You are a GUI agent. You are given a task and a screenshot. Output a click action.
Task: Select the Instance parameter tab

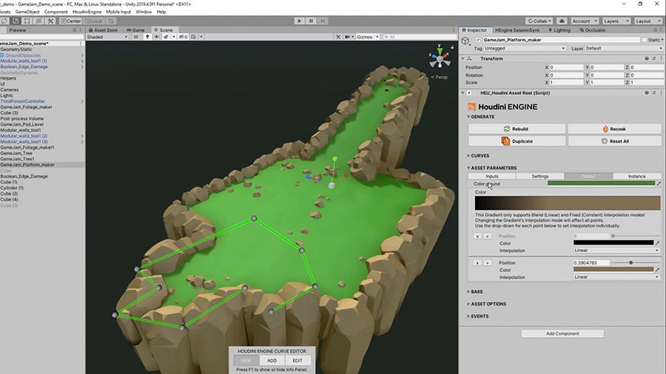point(636,176)
